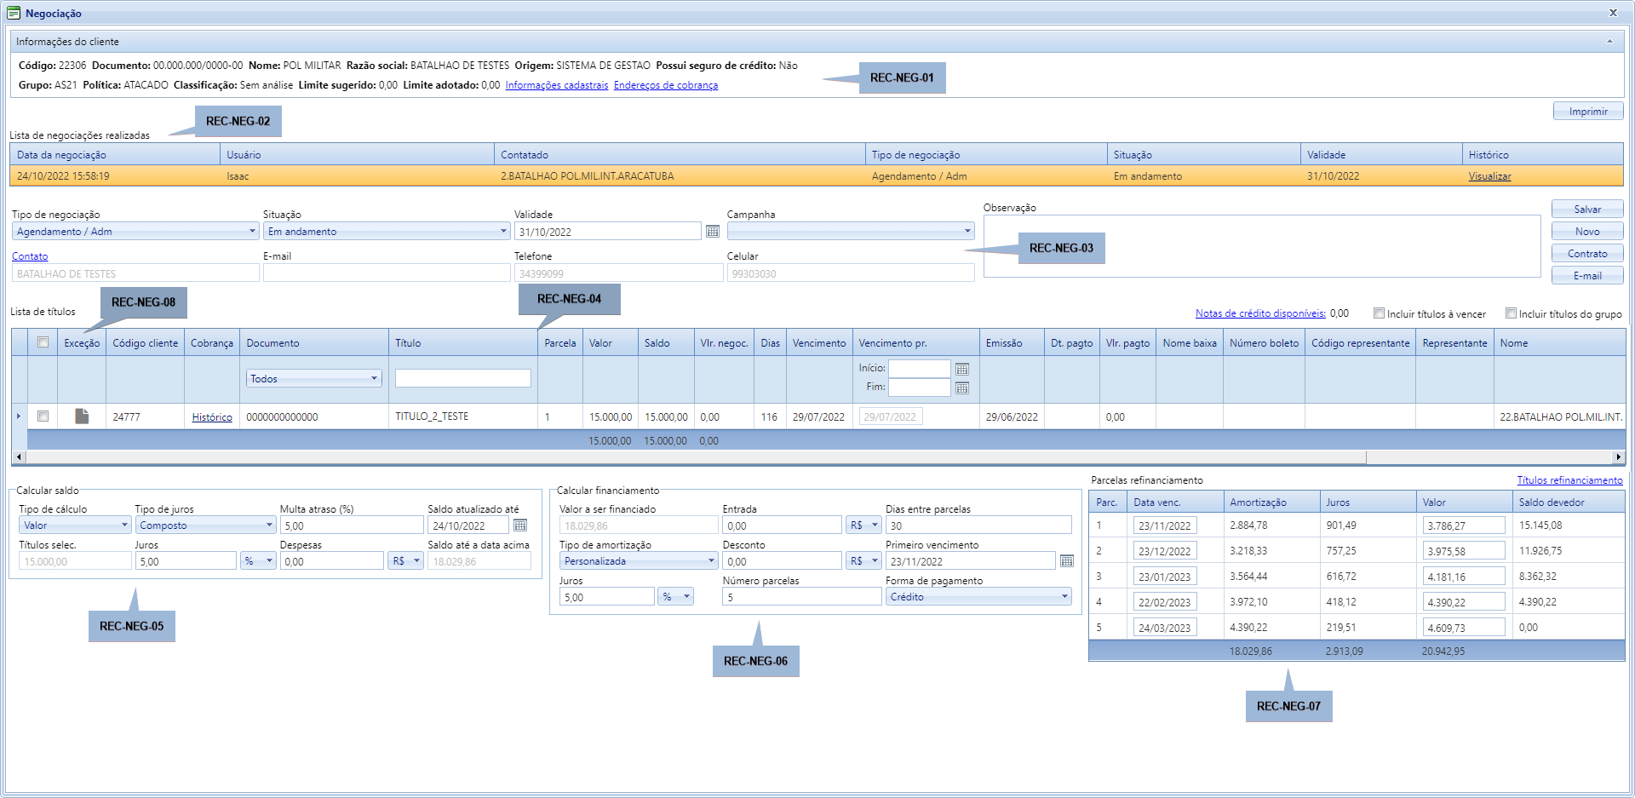
Task: Sort installments by Amortização header
Action: click(1271, 502)
